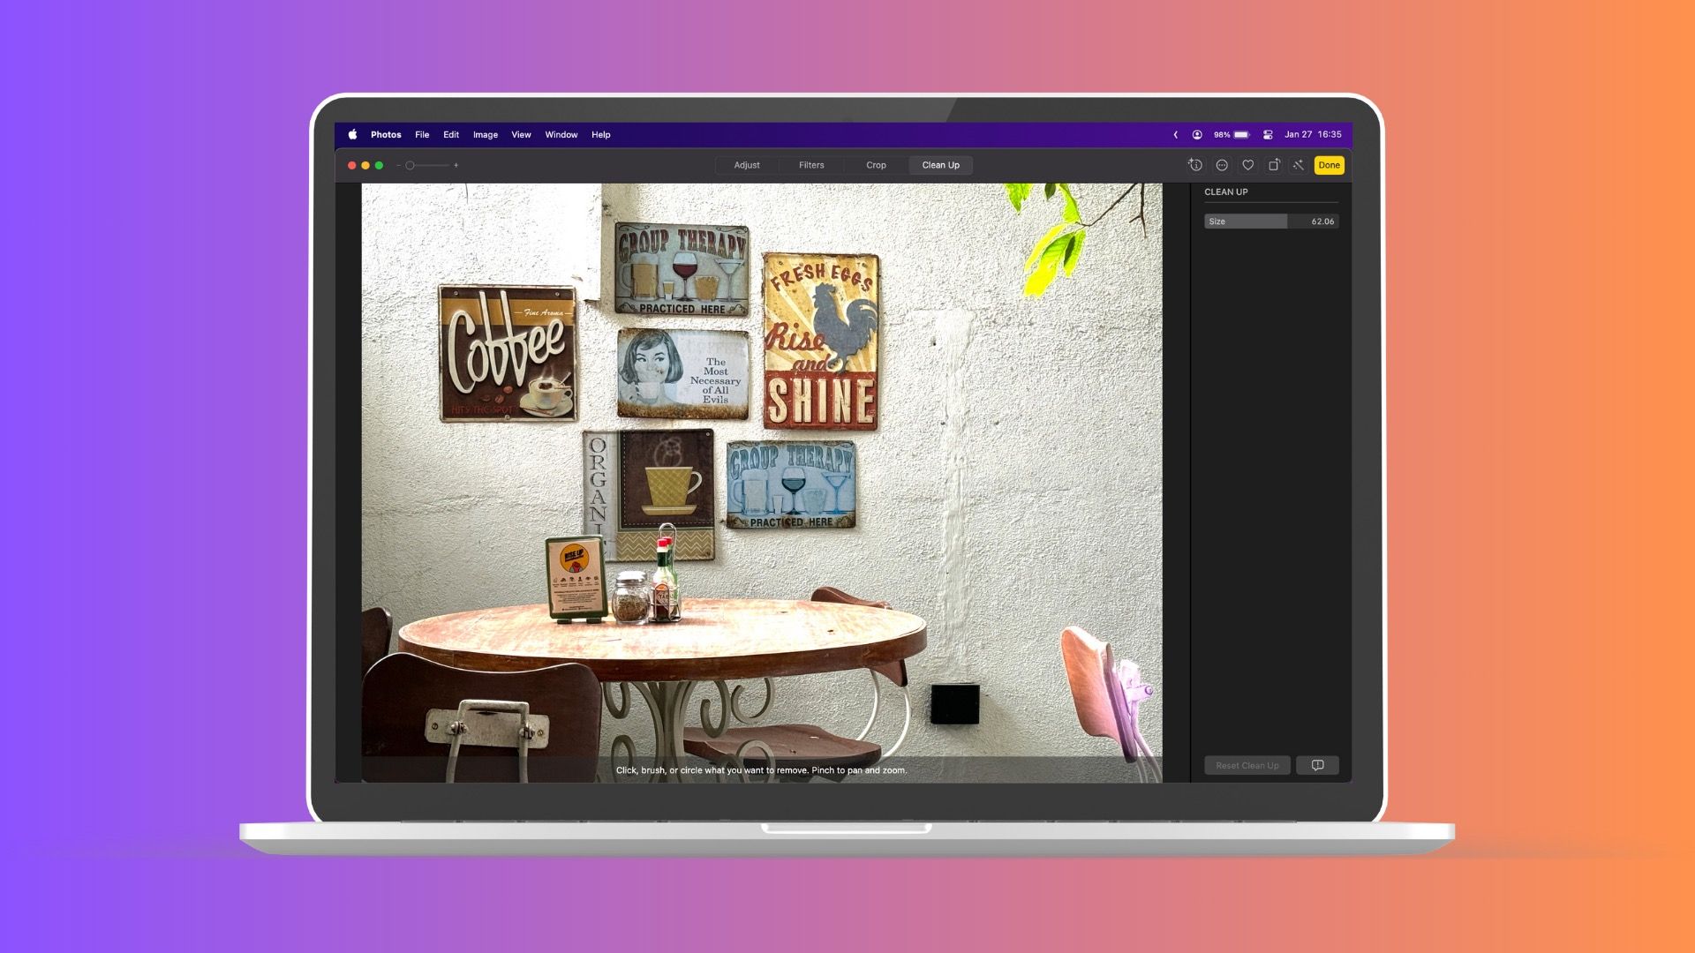Switch to the Filters tab
The height and width of the screenshot is (953, 1695).
tap(811, 165)
